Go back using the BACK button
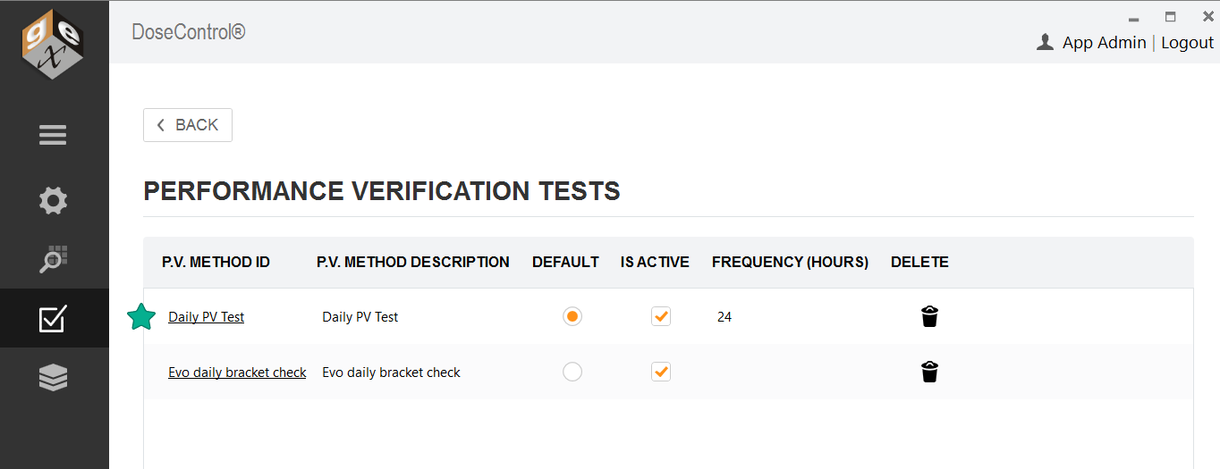The image size is (1220, 469). 188,125
